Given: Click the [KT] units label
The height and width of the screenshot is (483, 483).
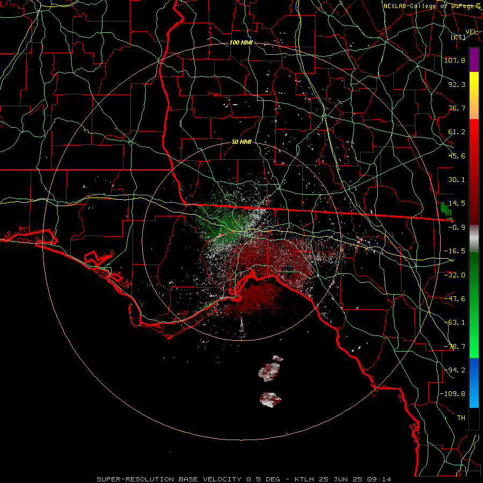Looking at the screenshot, I should coord(458,37).
